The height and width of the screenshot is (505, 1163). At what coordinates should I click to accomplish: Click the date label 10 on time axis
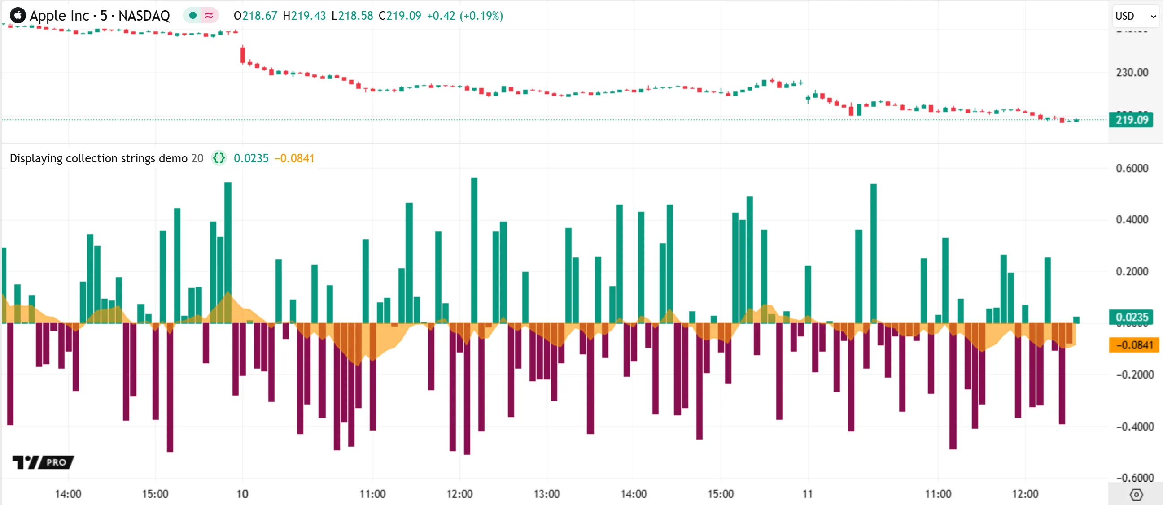tap(242, 494)
